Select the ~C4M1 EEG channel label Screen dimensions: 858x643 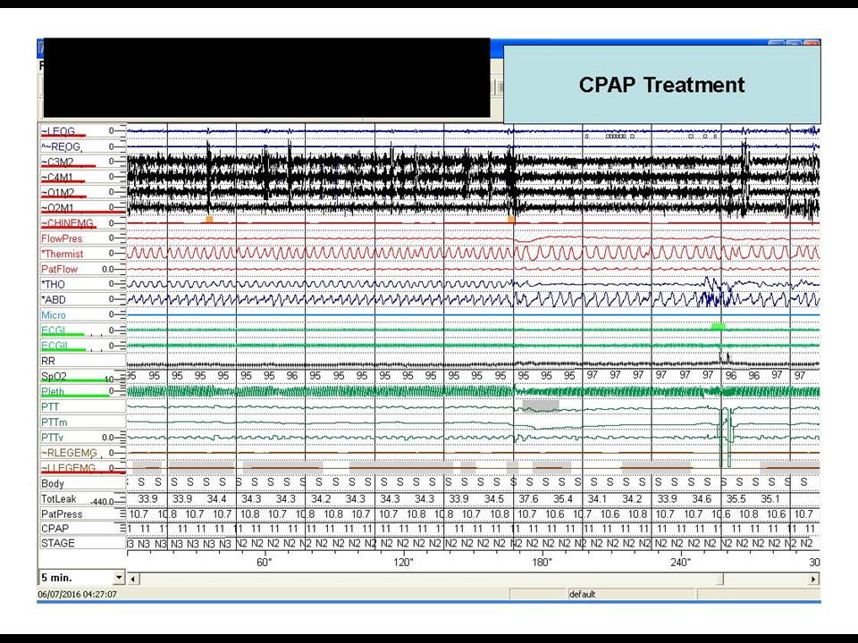[x=57, y=177]
